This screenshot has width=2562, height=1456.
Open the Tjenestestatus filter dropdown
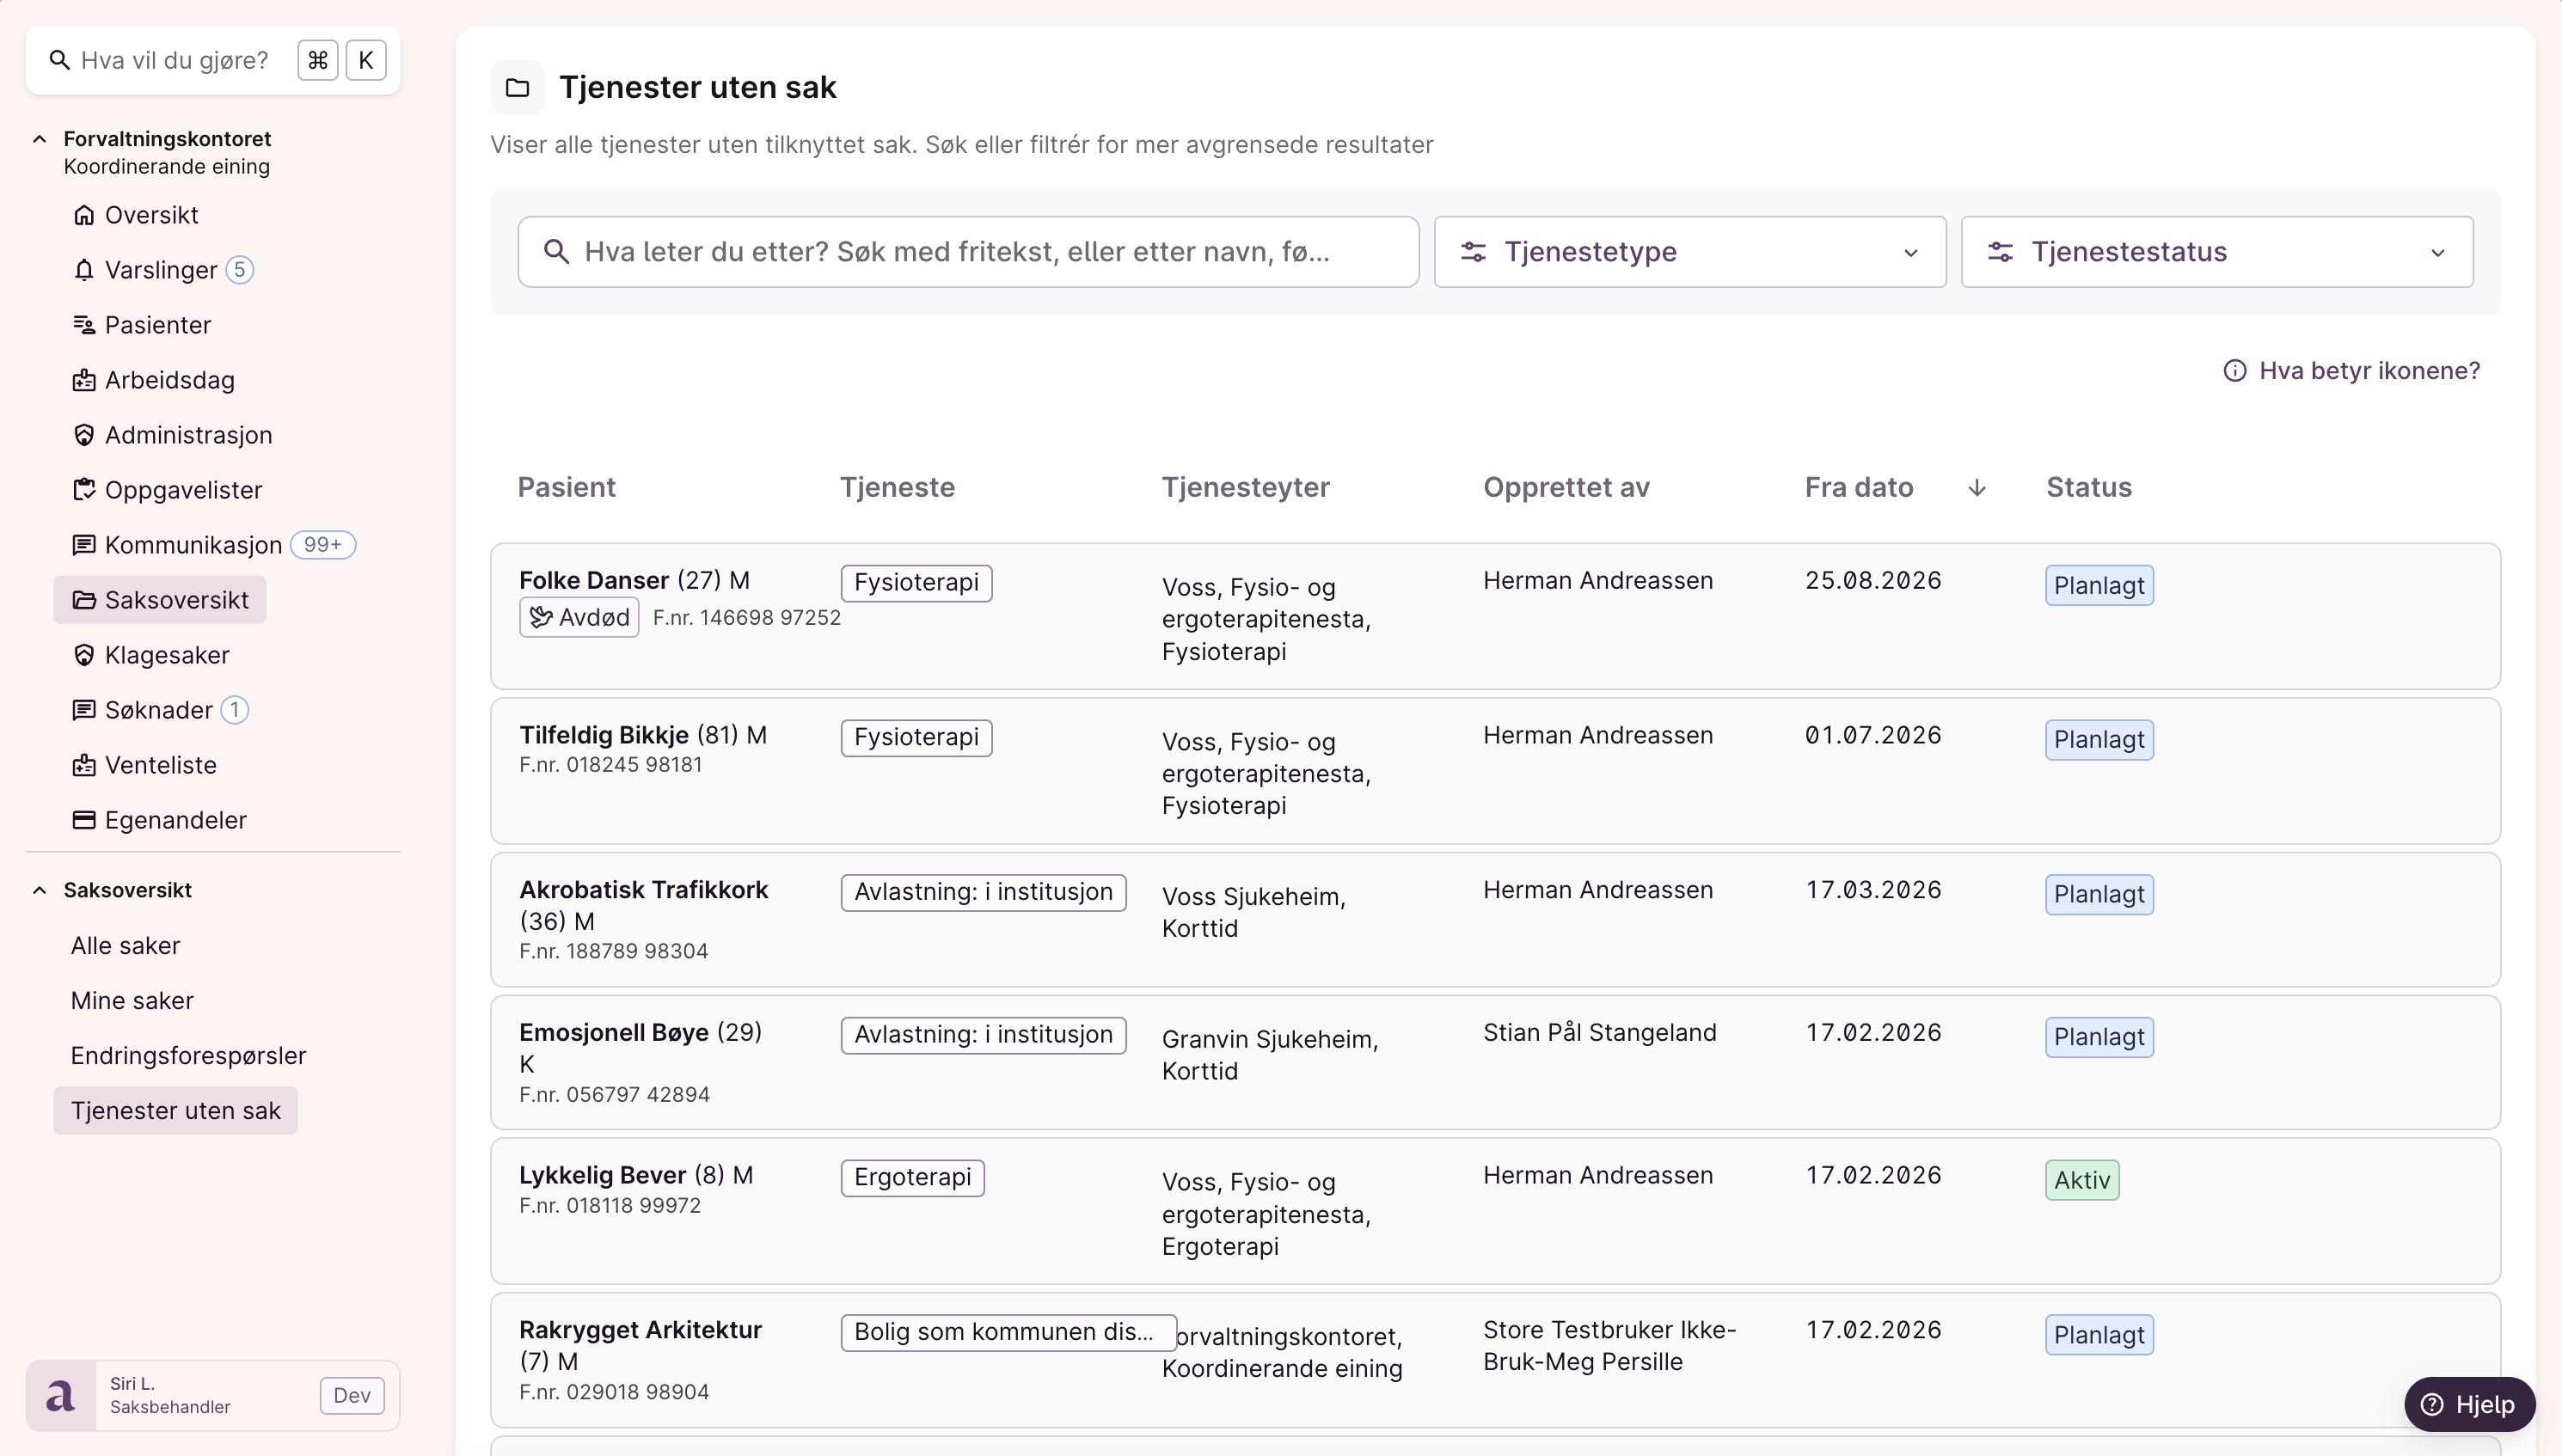tap(2216, 252)
